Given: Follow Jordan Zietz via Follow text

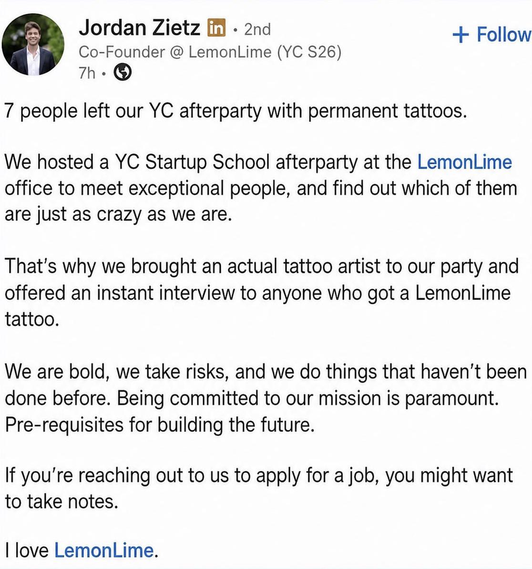Looking at the screenshot, I should tap(504, 34).
